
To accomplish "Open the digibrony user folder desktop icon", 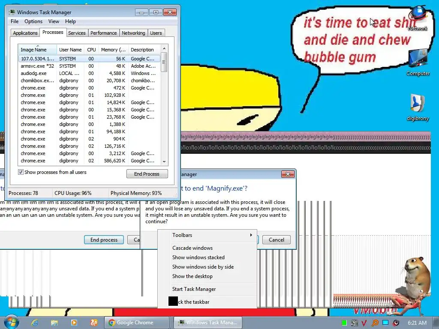I will pos(418,107).
